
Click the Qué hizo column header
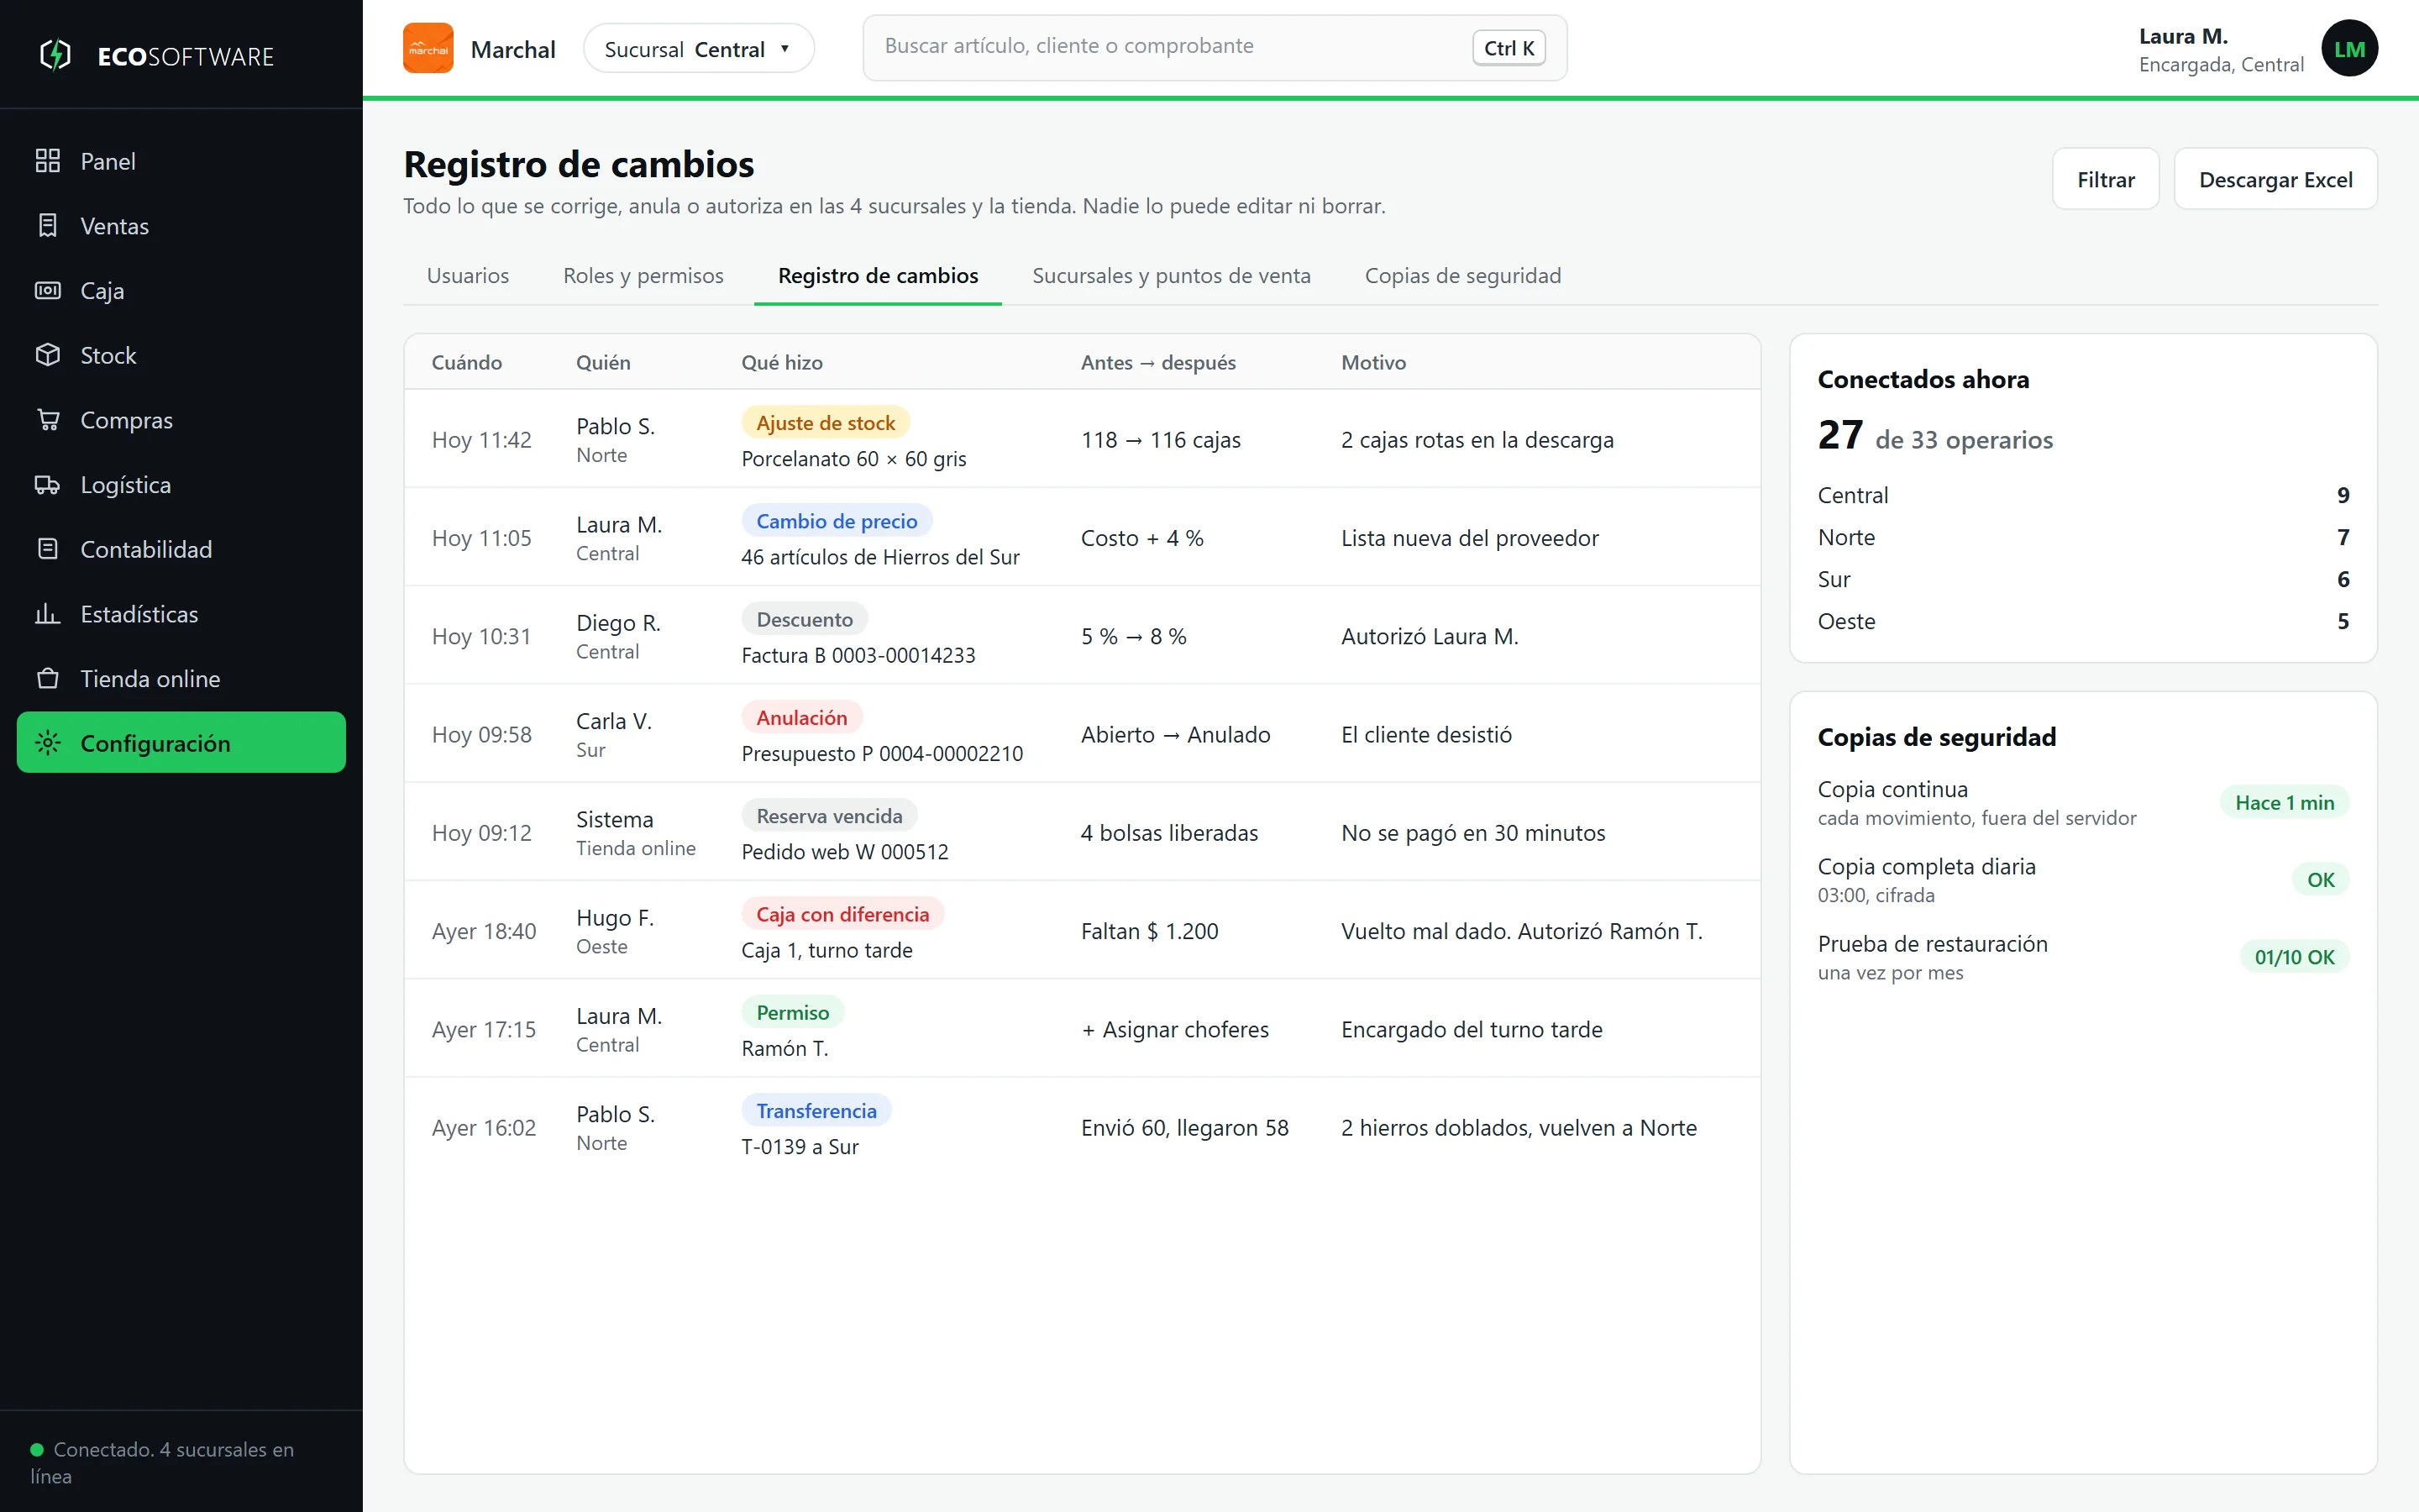click(x=782, y=363)
